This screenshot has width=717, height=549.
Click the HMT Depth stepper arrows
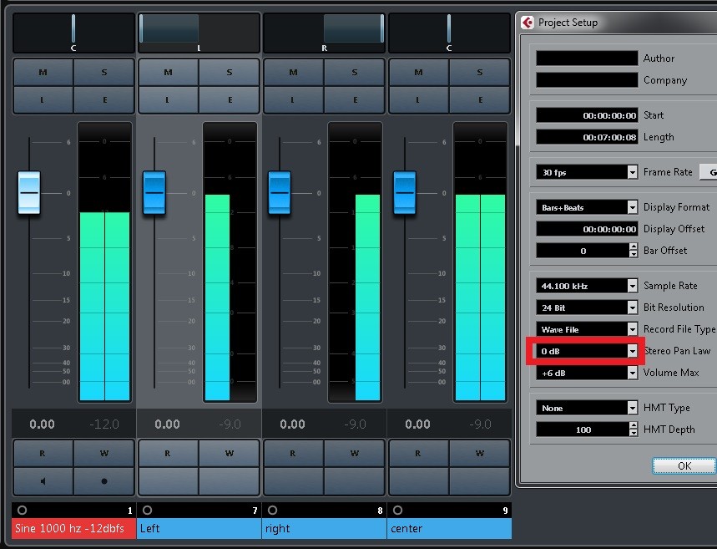(x=634, y=430)
